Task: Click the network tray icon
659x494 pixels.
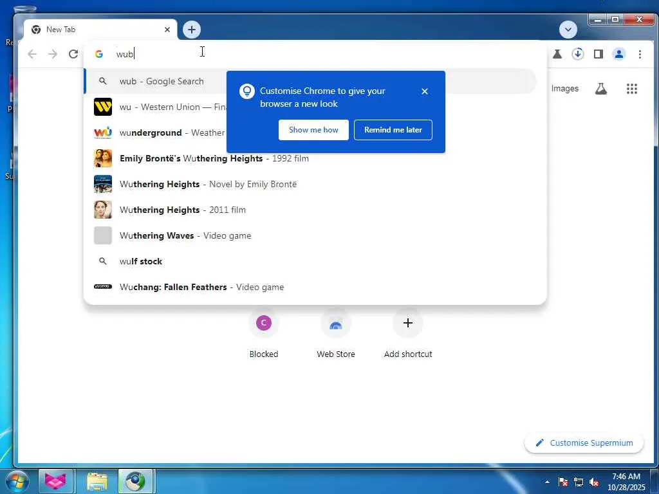Action: [579, 482]
